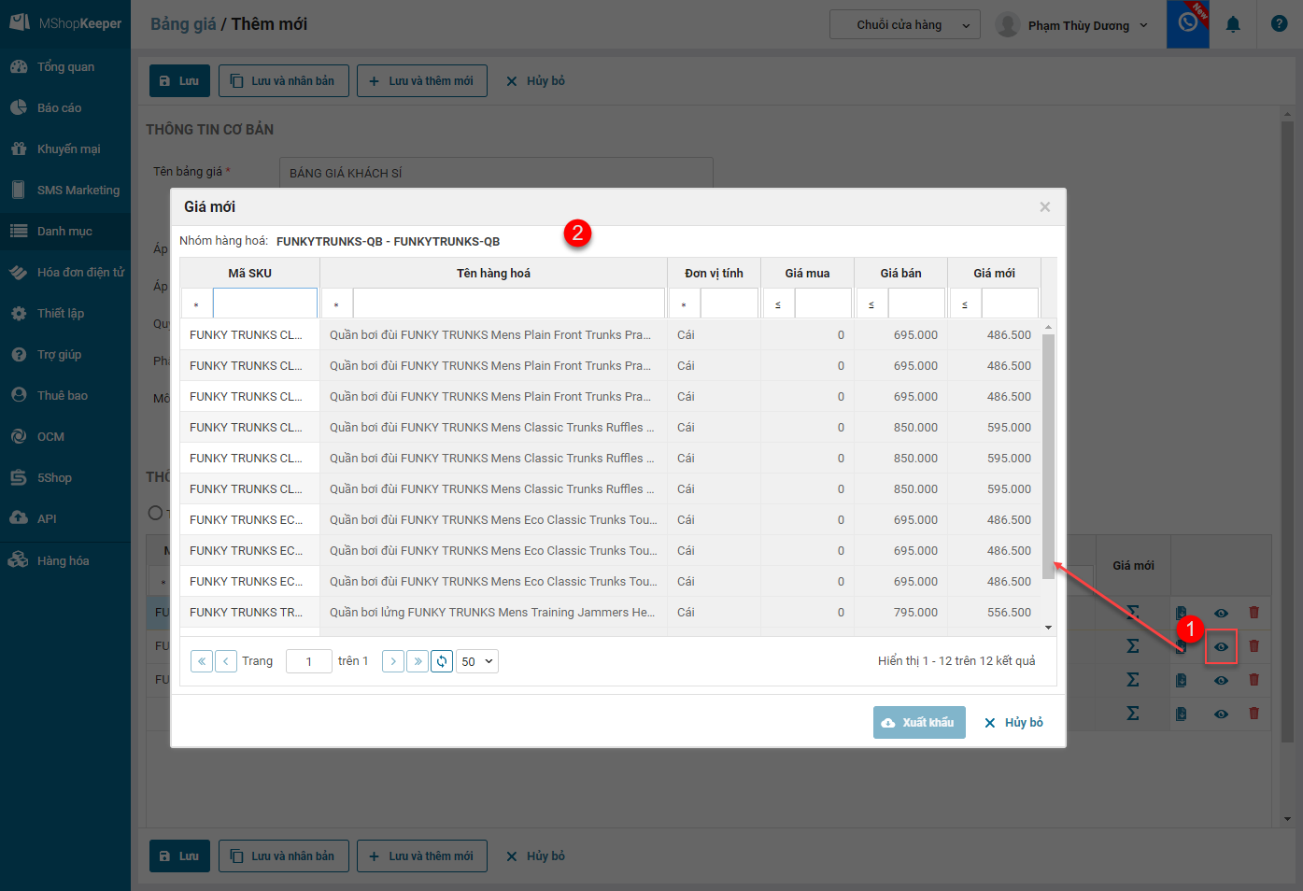This screenshot has width=1303, height=891.
Task: Click the MShopKeeper logo in the sidebar
Action: [x=65, y=23]
